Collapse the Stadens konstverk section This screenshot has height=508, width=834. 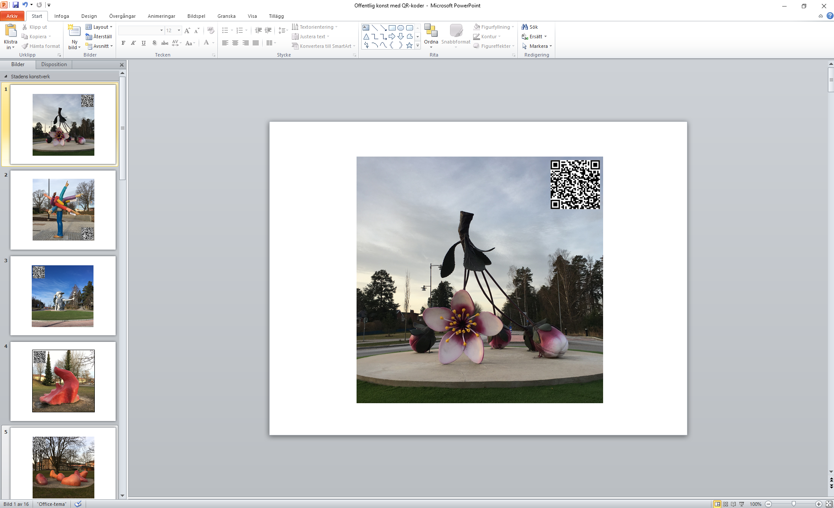(6, 77)
